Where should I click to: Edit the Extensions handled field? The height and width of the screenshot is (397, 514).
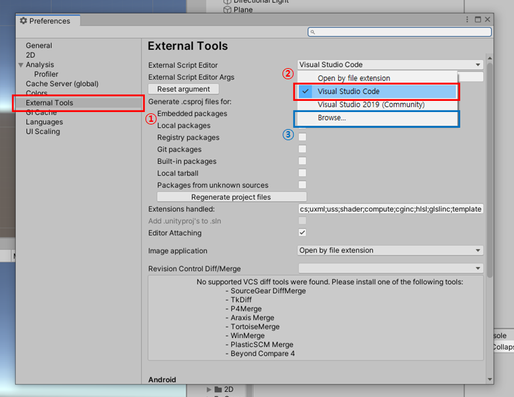click(391, 209)
